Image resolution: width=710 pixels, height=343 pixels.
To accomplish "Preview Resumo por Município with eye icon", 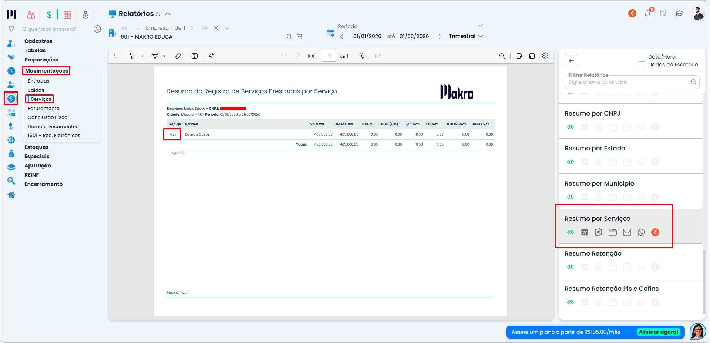I will pos(571,197).
